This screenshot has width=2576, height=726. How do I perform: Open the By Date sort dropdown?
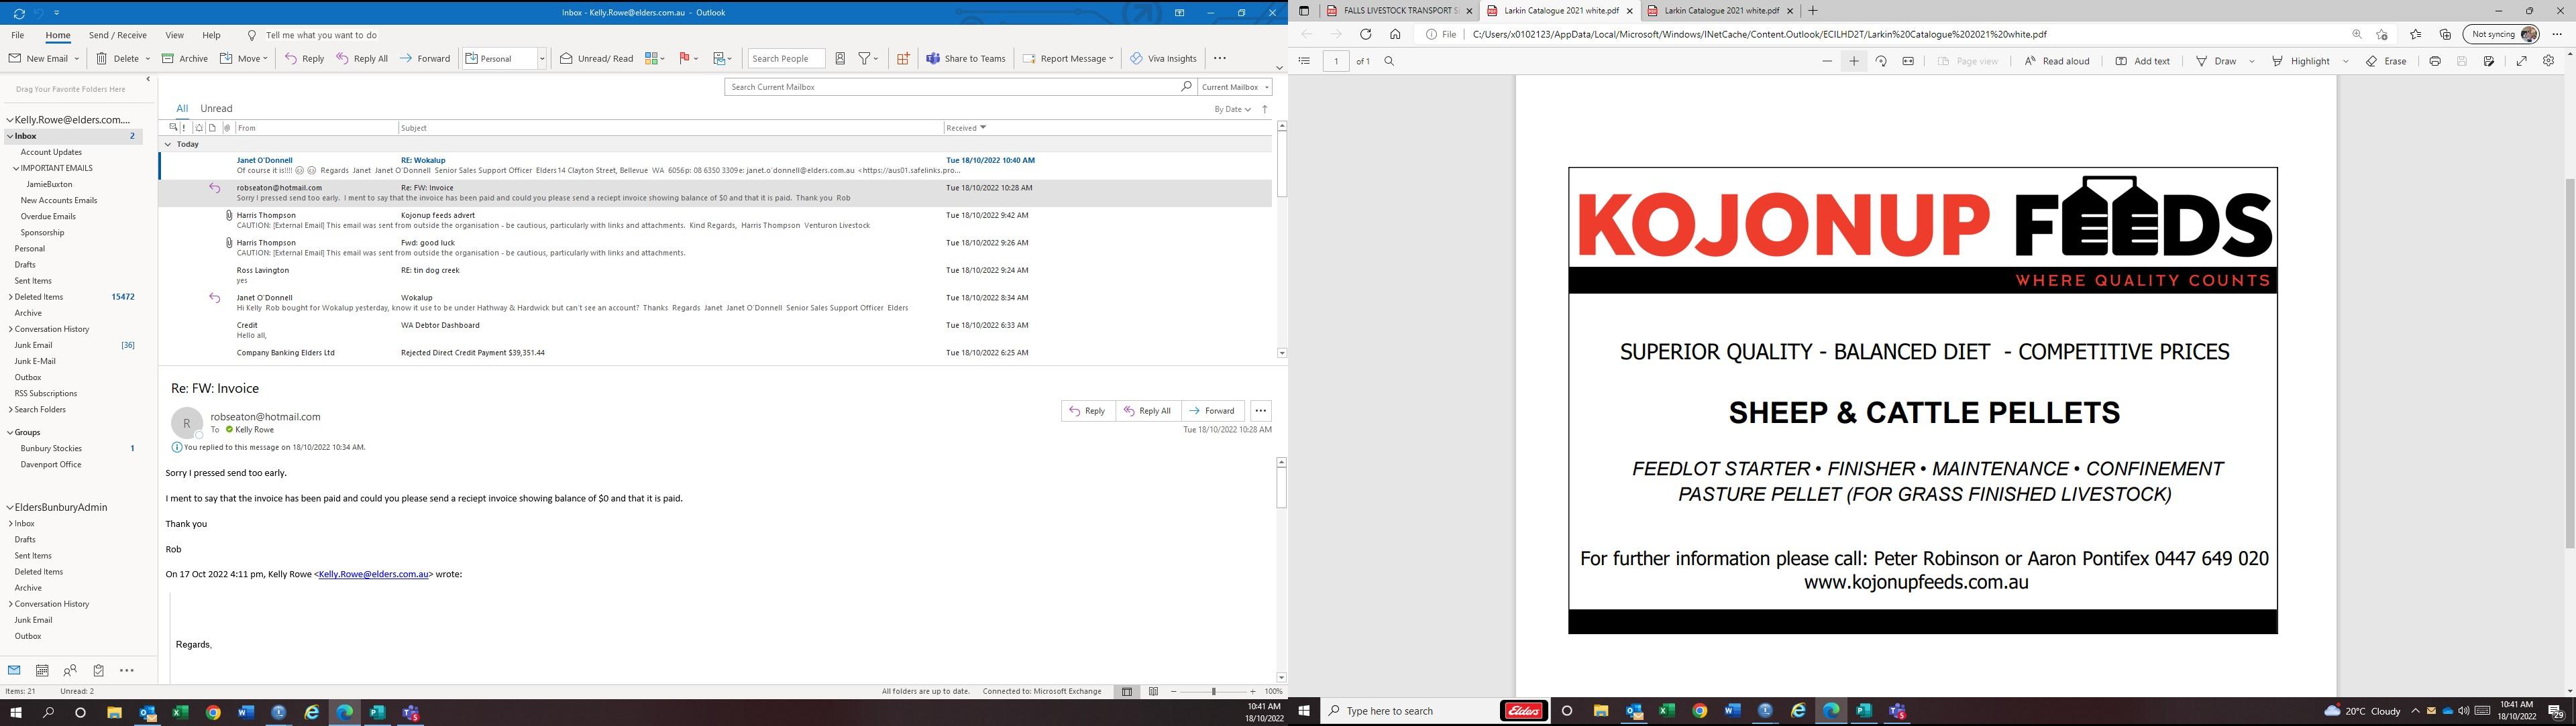tap(1232, 109)
